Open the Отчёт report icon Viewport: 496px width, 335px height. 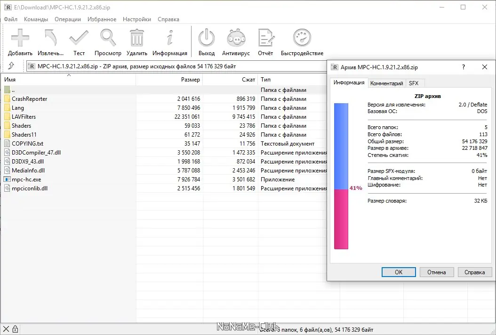click(266, 38)
